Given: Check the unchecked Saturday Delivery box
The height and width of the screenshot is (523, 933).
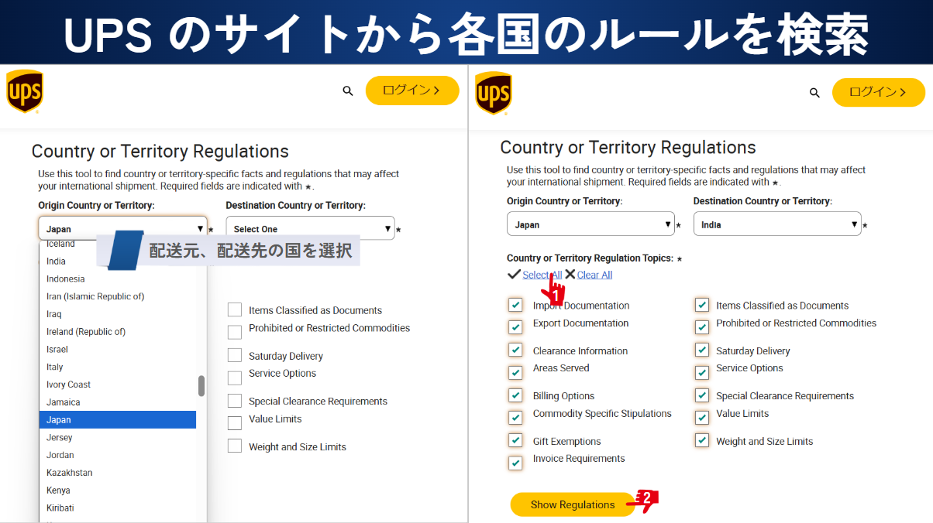Looking at the screenshot, I should tap(235, 356).
